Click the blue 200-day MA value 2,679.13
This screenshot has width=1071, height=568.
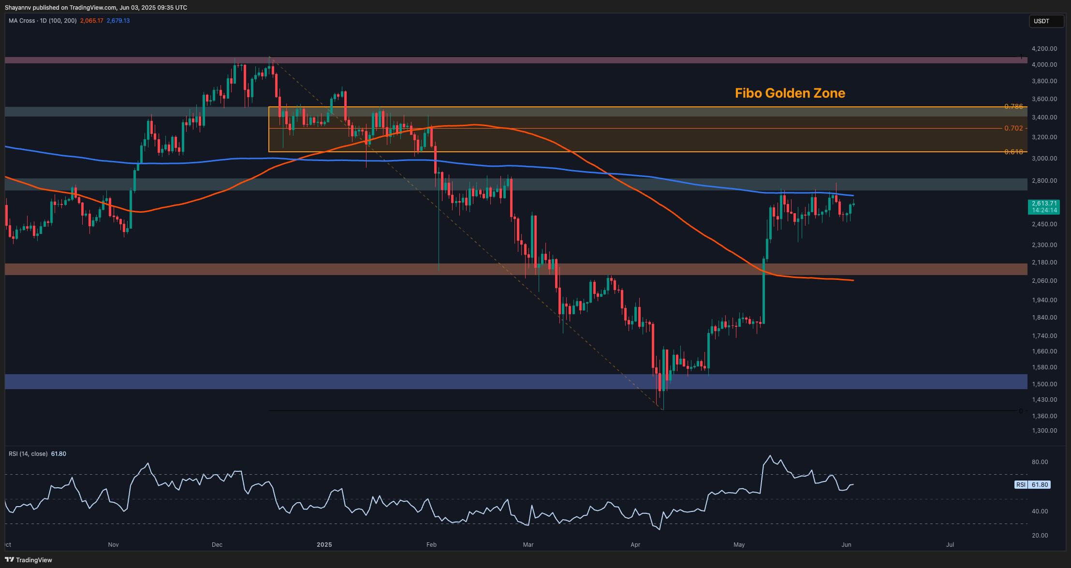click(118, 21)
